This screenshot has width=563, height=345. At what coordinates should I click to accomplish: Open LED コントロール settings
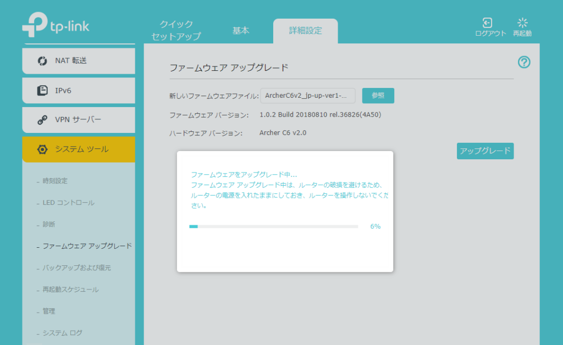pyautogui.click(x=68, y=203)
